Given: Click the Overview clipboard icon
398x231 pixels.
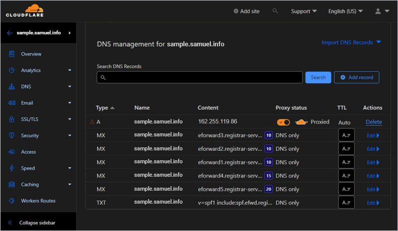Looking at the screenshot, I should click(11, 54).
